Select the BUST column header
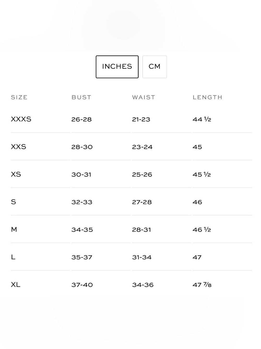The height and width of the screenshot is (349, 261). [81, 97]
